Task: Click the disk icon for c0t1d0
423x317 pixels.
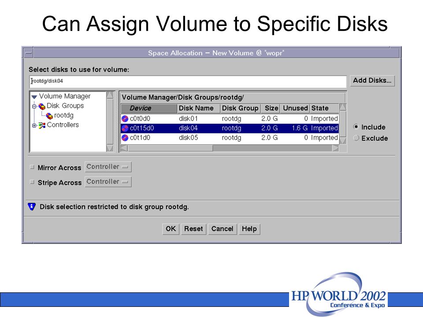Action: click(125, 138)
